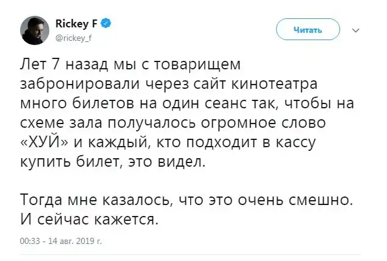387x261 pixels.
Task: Click the sentence "И сейчас кажется."
Action: point(92,217)
